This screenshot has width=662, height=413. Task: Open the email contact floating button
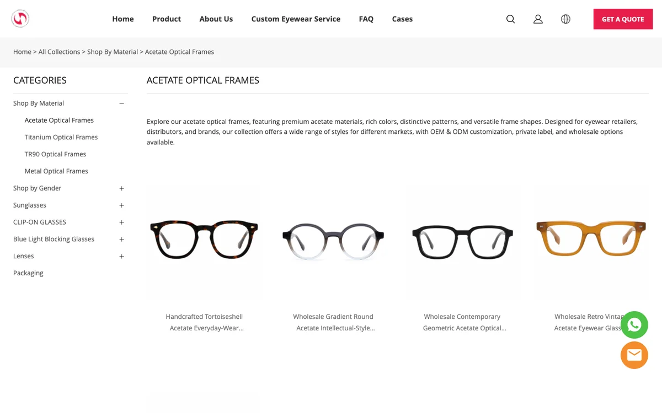coord(634,355)
